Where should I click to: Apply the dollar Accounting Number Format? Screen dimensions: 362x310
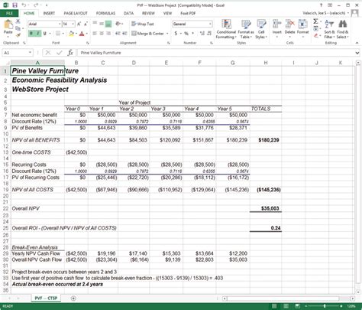pyautogui.click(x=176, y=34)
